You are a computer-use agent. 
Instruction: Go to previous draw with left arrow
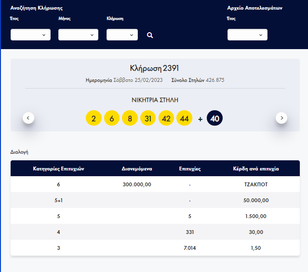[x=28, y=118]
